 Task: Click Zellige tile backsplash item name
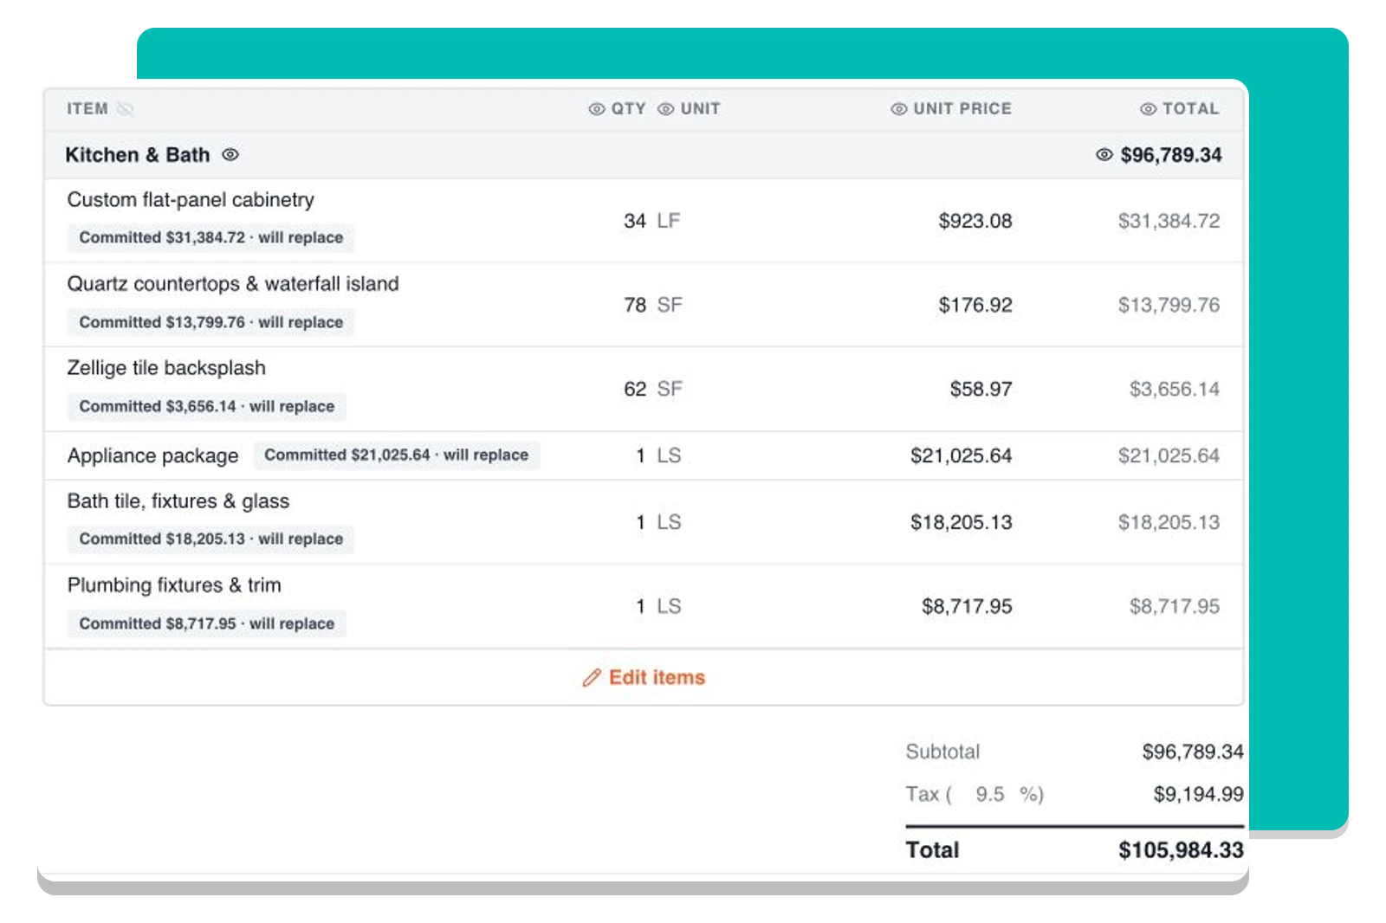(166, 368)
